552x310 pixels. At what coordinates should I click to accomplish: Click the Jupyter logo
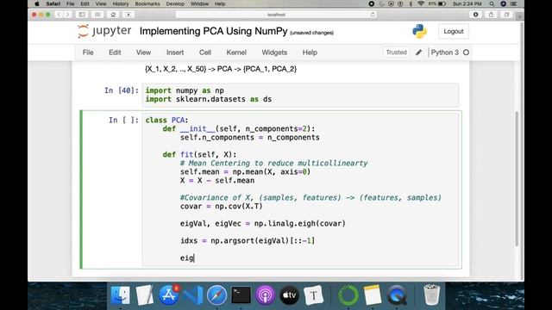(x=104, y=31)
